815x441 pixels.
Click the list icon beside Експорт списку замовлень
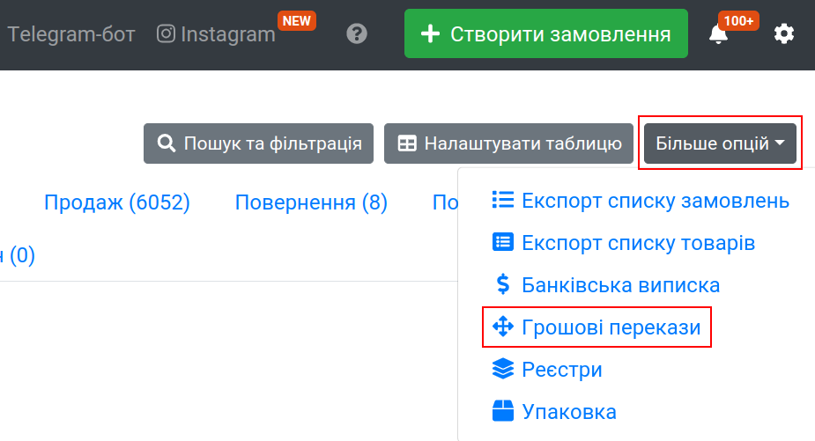click(x=502, y=200)
